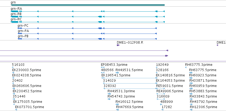Click the RH63775.5prime blue arrow glyph
This screenshot has height=111, width=226.
(x=191, y=73)
